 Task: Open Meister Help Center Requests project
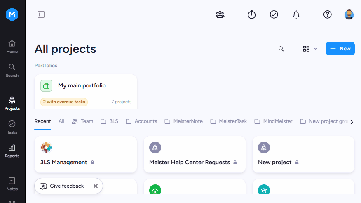195,154
